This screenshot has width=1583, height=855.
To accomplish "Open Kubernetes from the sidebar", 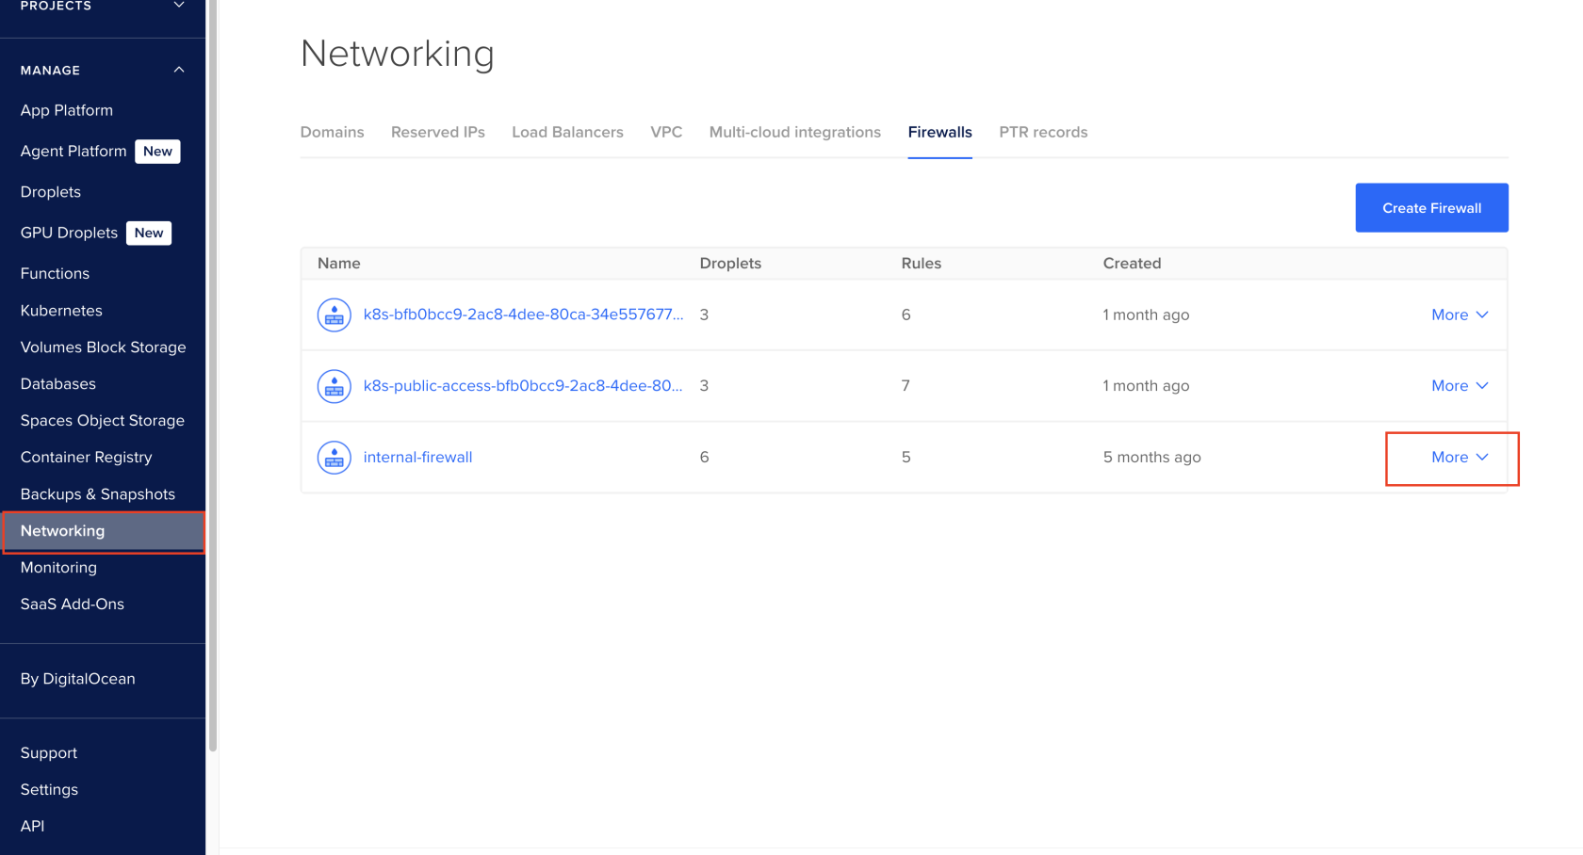I will (x=61, y=311).
